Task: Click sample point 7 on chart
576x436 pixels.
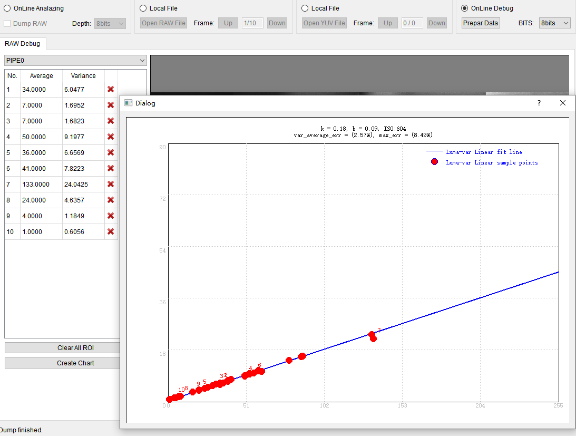Action: coord(372,335)
